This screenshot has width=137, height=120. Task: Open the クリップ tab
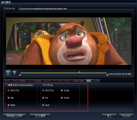click(7, 81)
